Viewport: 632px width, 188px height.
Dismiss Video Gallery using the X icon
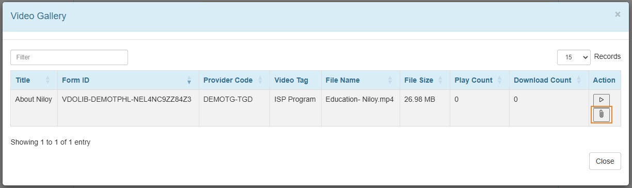618,14
